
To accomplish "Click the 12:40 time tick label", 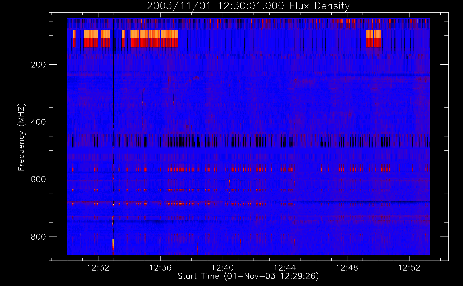I will tap(222, 268).
